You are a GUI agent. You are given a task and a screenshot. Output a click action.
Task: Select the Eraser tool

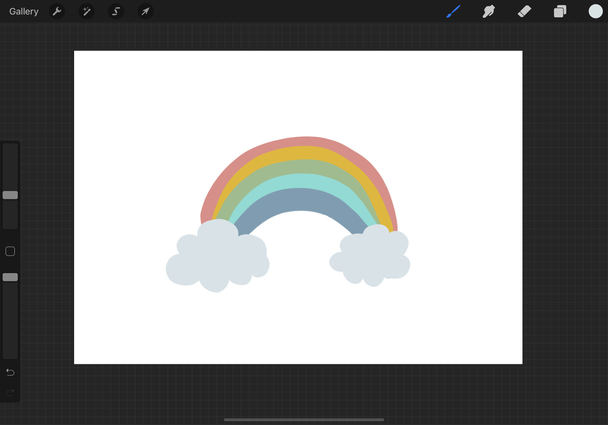pos(524,11)
